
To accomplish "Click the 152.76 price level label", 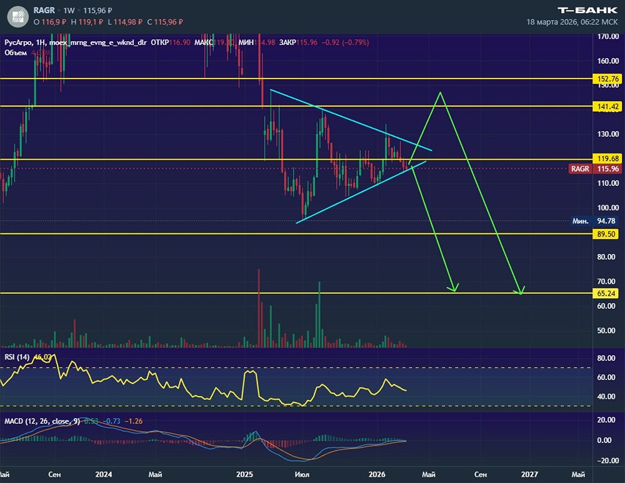I will pos(608,79).
